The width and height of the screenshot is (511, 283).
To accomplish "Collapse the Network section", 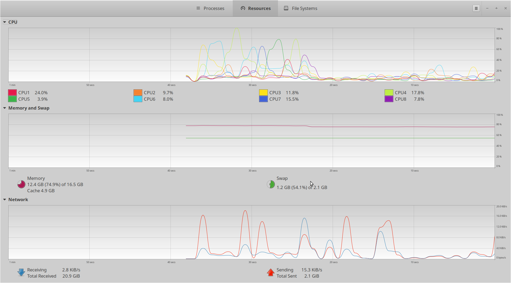I will pos(5,200).
